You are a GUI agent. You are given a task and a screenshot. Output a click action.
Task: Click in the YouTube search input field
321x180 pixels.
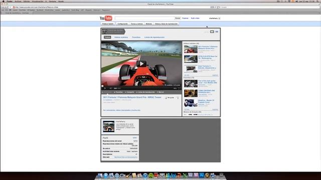tap(144, 18)
